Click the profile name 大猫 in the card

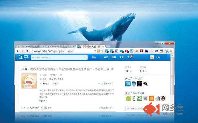click(24, 69)
